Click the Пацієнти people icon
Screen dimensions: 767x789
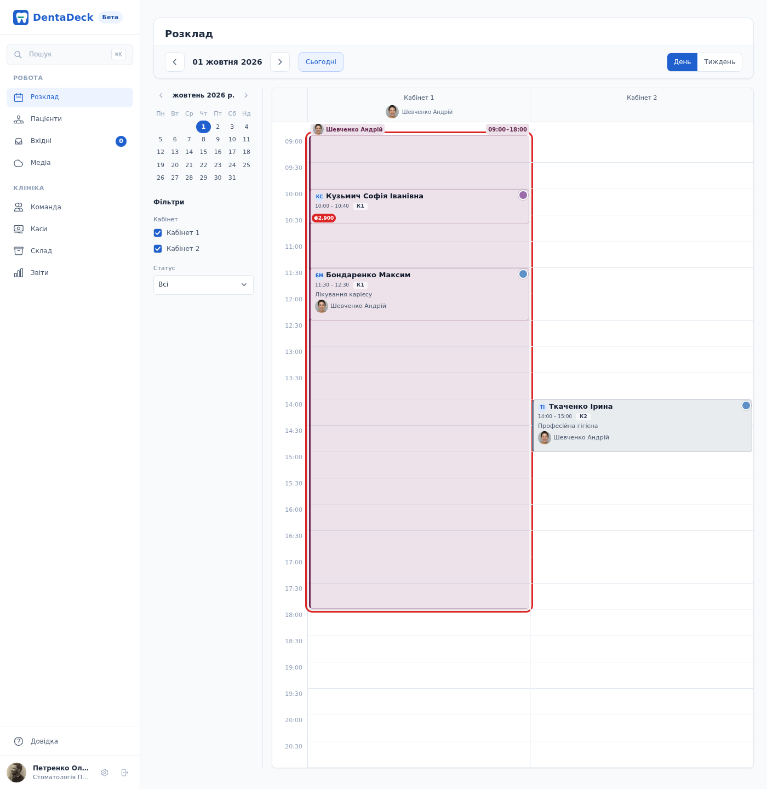[x=19, y=119]
